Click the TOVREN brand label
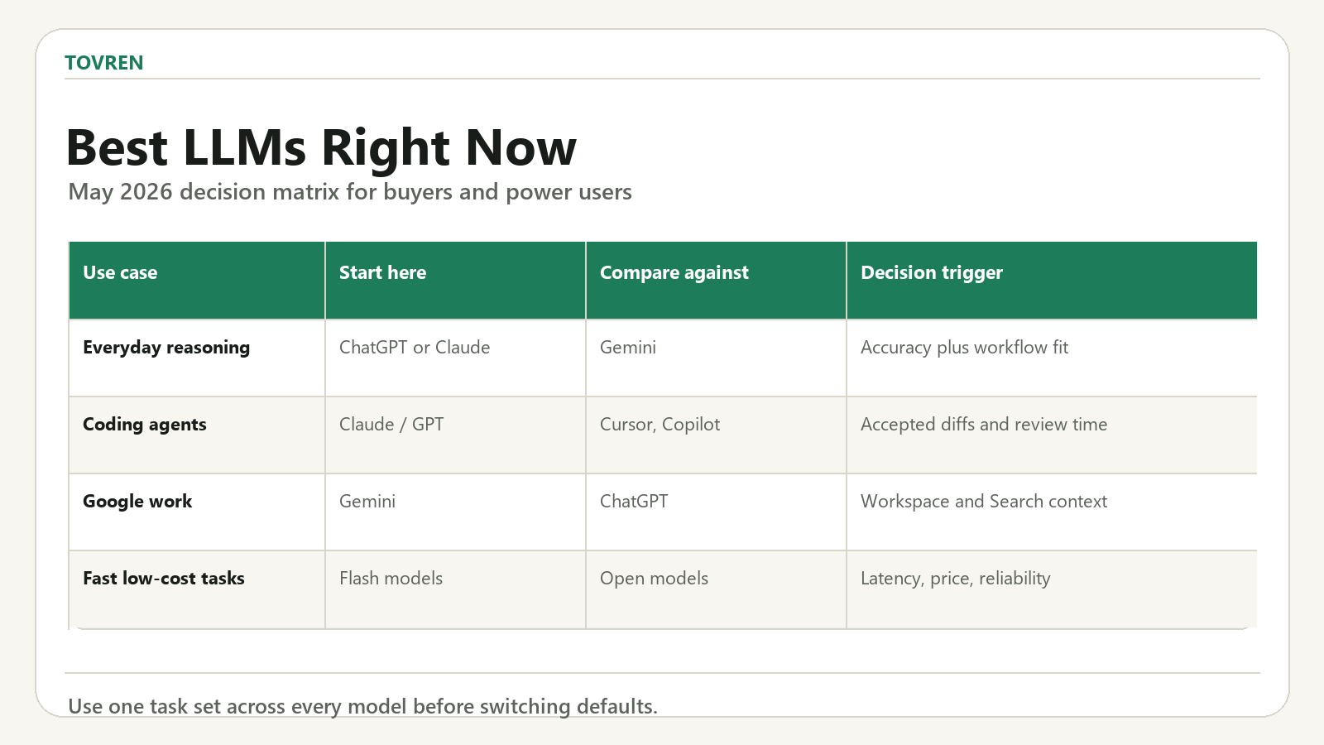Viewport: 1324px width, 745px height. tap(103, 63)
